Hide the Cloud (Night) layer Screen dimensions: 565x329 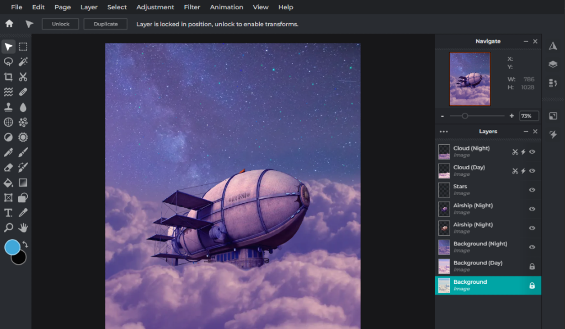click(x=531, y=152)
